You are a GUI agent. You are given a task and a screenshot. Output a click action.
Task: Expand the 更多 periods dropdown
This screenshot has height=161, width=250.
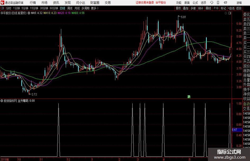point(95,8)
